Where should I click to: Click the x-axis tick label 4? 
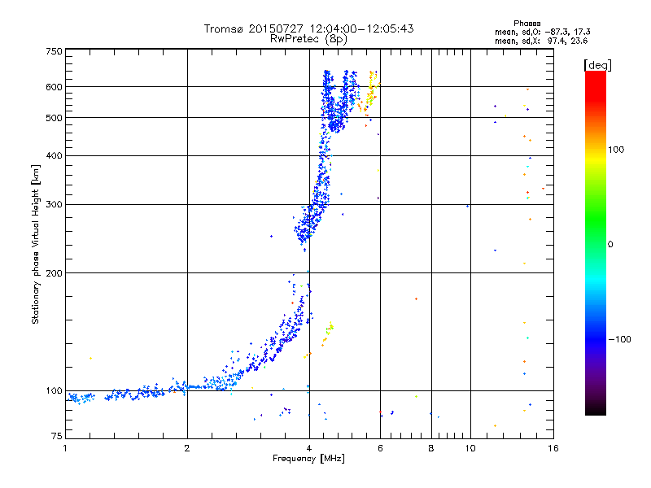pyautogui.click(x=309, y=448)
